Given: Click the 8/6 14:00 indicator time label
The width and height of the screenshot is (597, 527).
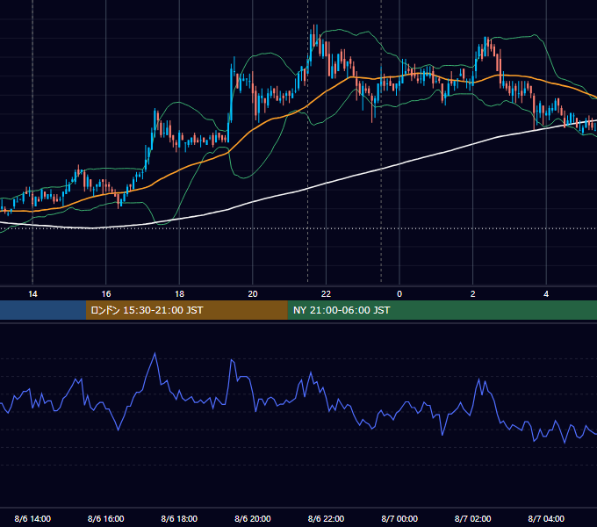Looking at the screenshot, I should (32, 518).
